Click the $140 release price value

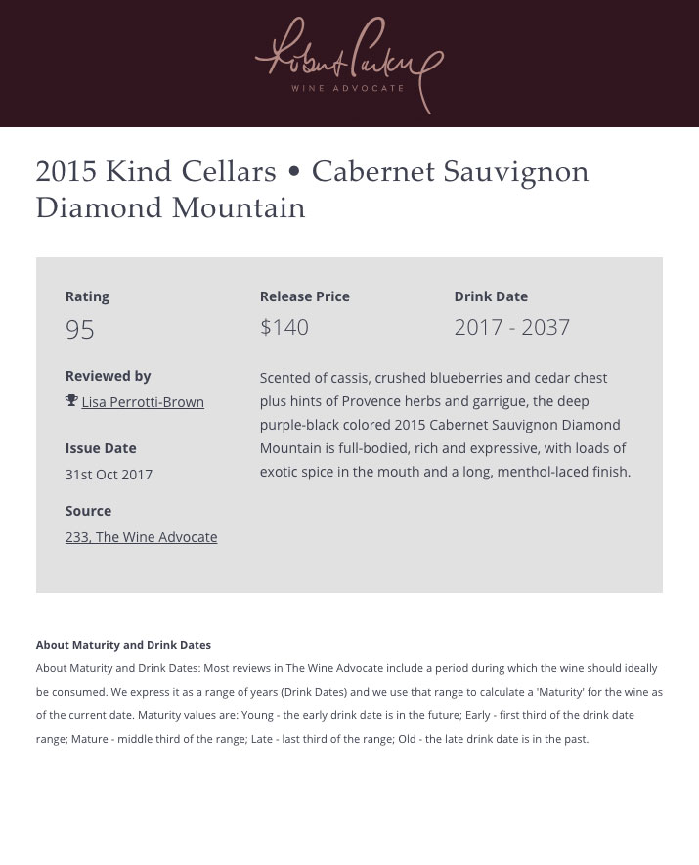click(x=284, y=327)
